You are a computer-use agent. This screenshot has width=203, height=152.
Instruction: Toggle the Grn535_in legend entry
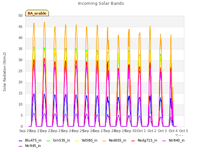coord(58,140)
